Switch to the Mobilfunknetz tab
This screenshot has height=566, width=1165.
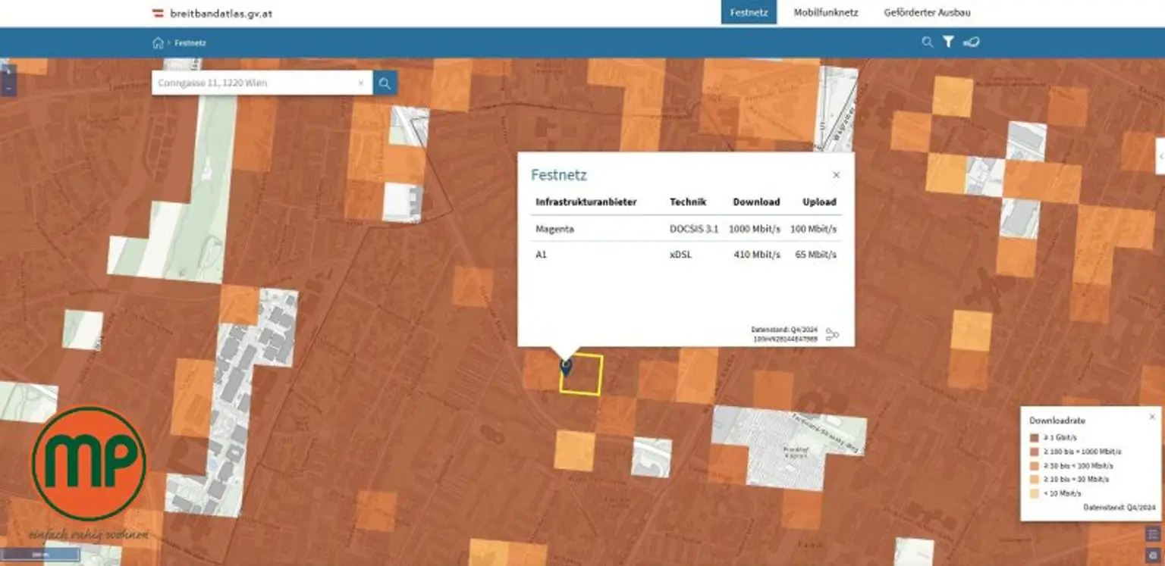click(x=826, y=13)
